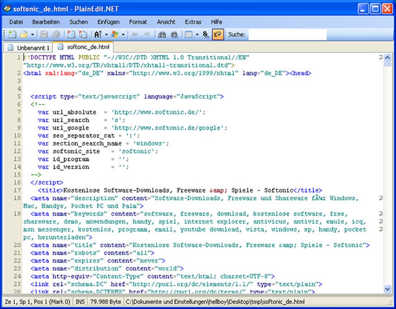This screenshot has height=309, width=396.
Task: Open dropdown arrow beside Windows flag icon
Action: pos(123,34)
